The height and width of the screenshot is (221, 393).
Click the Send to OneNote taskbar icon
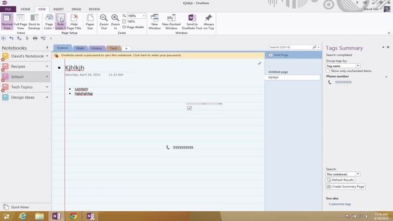coord(90,216)
